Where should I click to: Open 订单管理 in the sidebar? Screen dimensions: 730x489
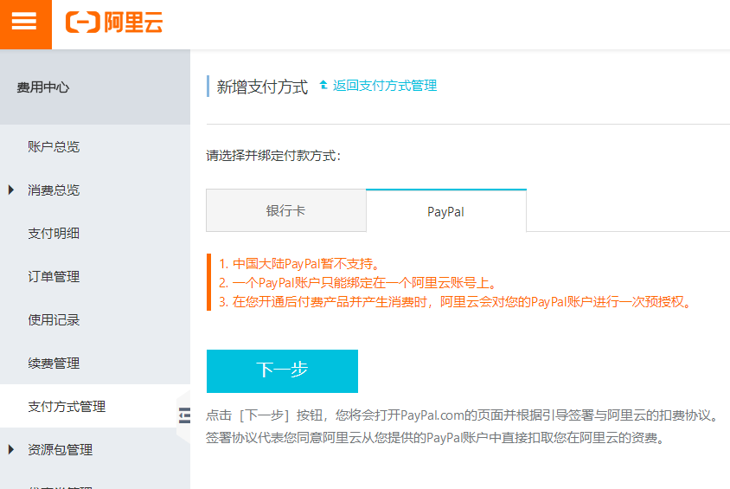pyautogui.click(x=54, y=277)
